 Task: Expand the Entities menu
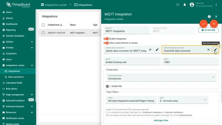32,42
